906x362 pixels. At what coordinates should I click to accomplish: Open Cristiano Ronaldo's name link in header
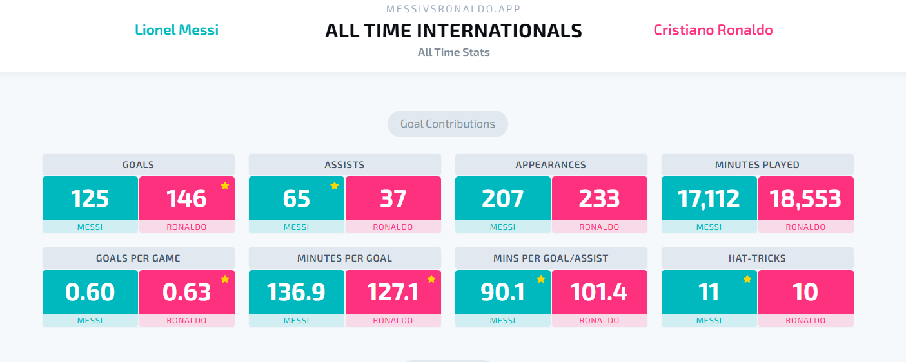tap(713, 30)
